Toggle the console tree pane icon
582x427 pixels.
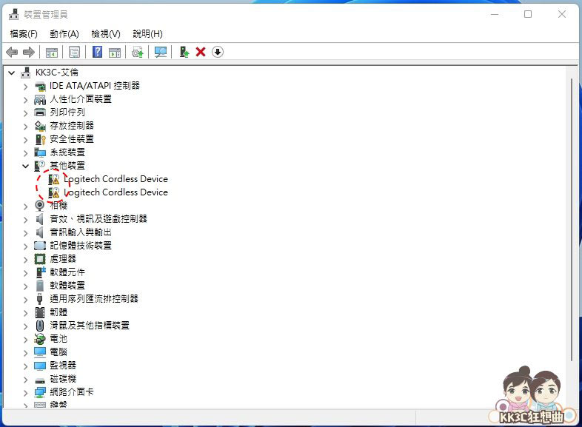tap(52, 53)
